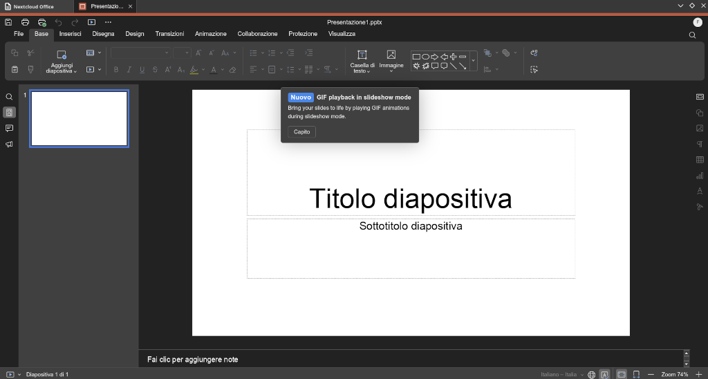Click the Numbering list icon

pos(272,53)
